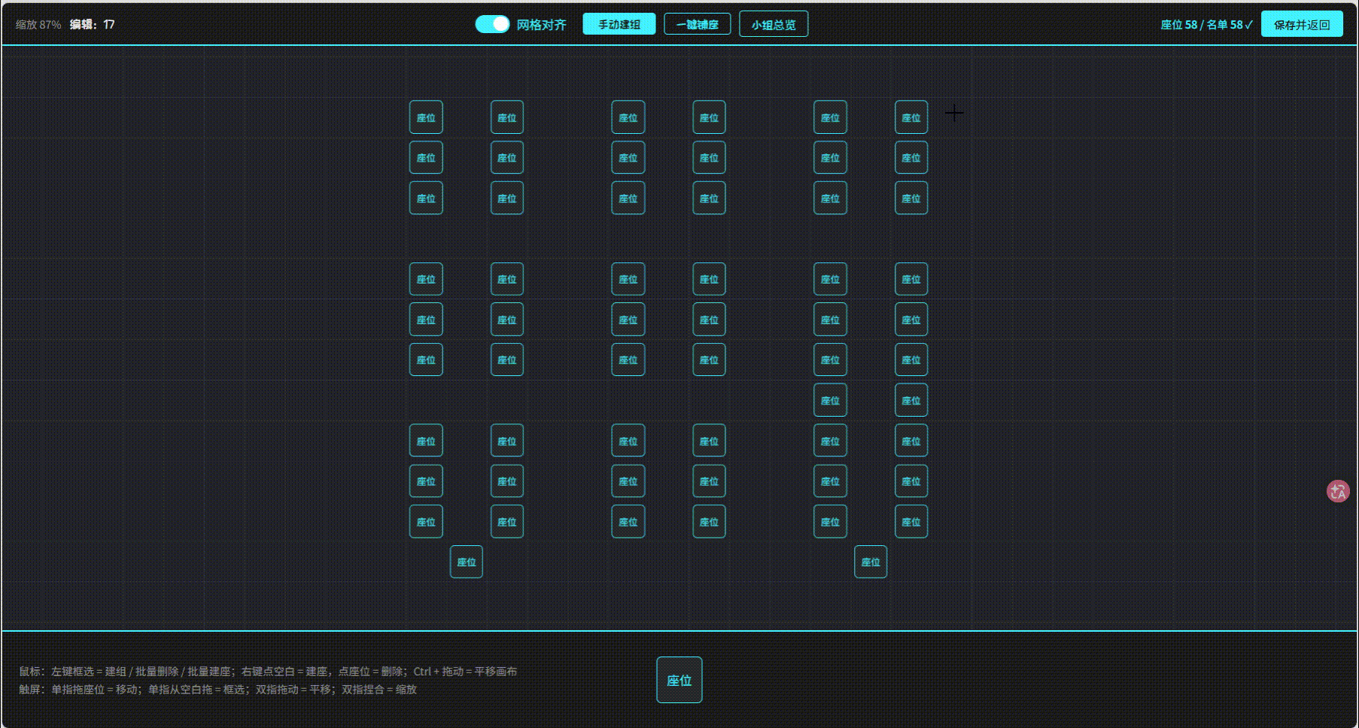Open the 小组总览 overview
The width and height of the screenshot is (1359, 728).
pyautogui.click(x=774, y=24)
